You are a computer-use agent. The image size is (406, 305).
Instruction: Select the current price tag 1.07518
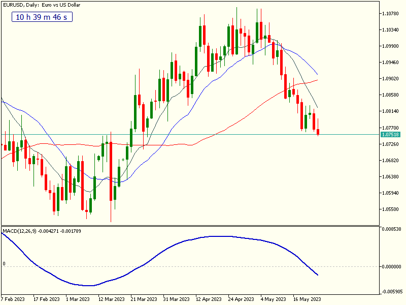(x=390, y=135)
